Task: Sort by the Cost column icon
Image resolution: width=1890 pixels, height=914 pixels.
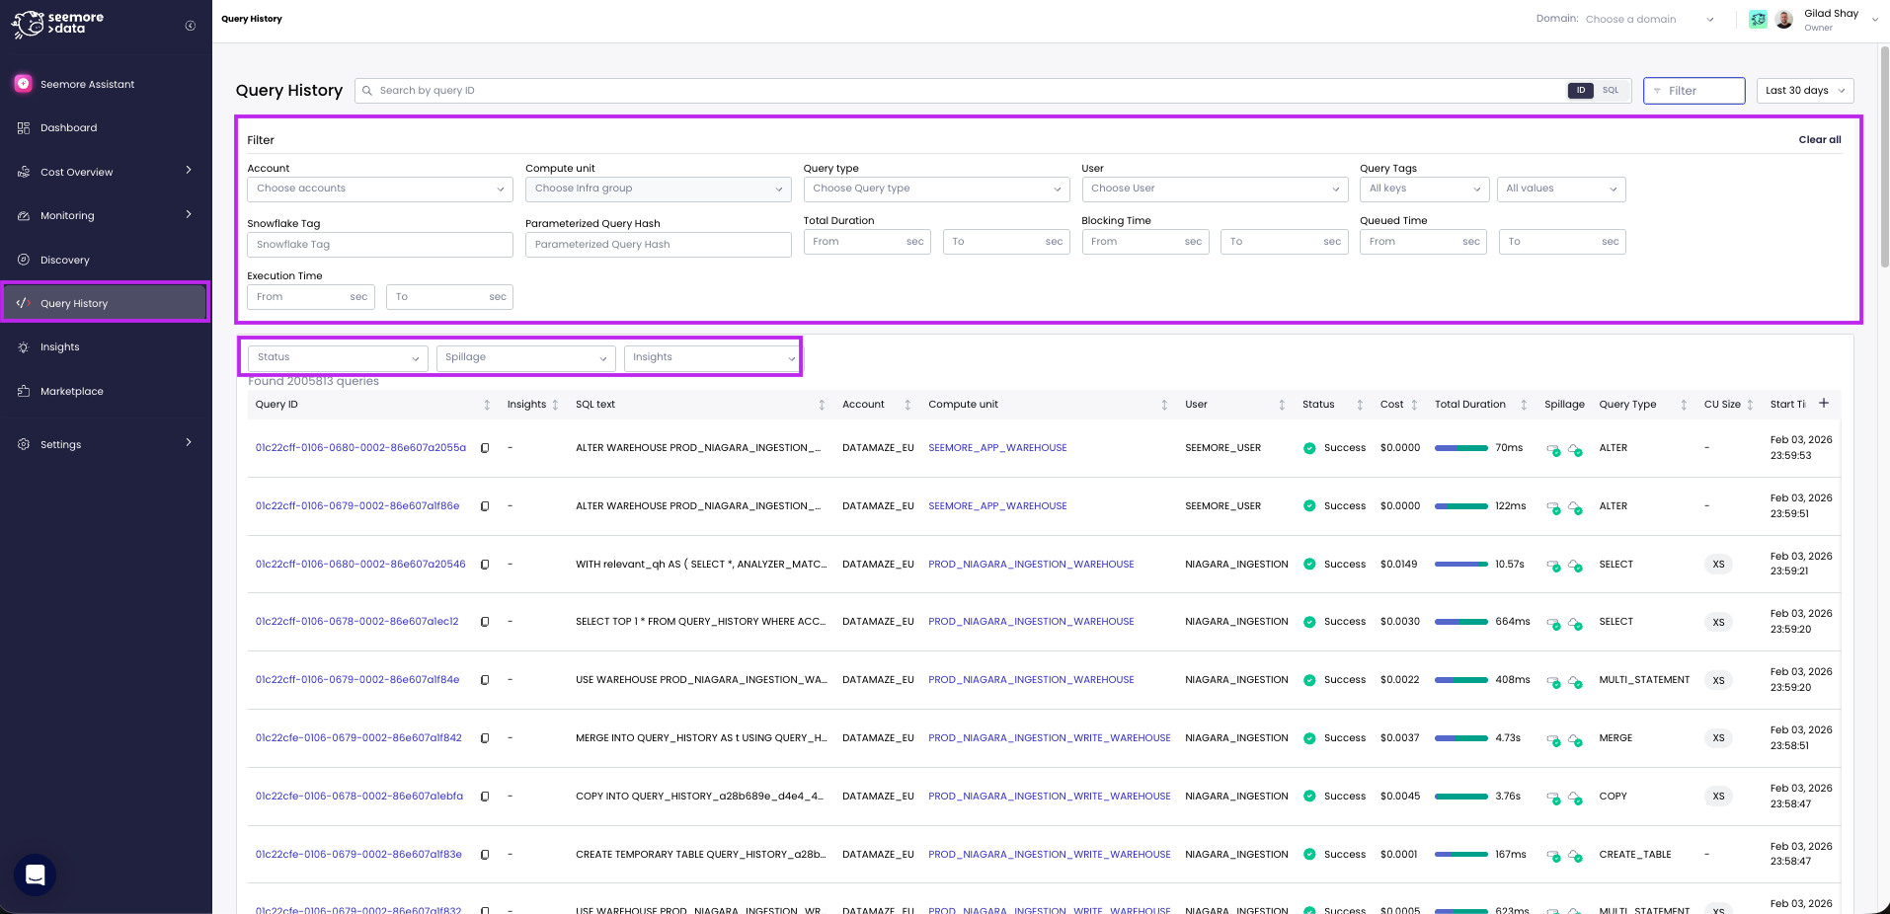Action: coord(1414,405)
